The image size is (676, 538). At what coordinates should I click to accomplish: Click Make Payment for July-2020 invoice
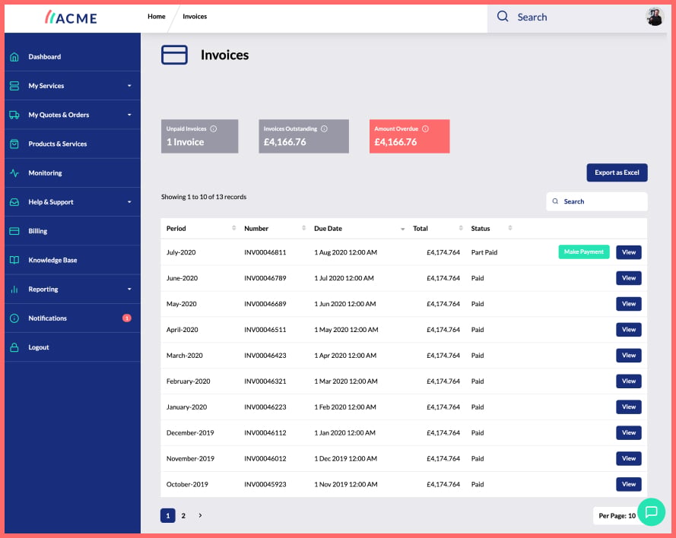(584, 252)
